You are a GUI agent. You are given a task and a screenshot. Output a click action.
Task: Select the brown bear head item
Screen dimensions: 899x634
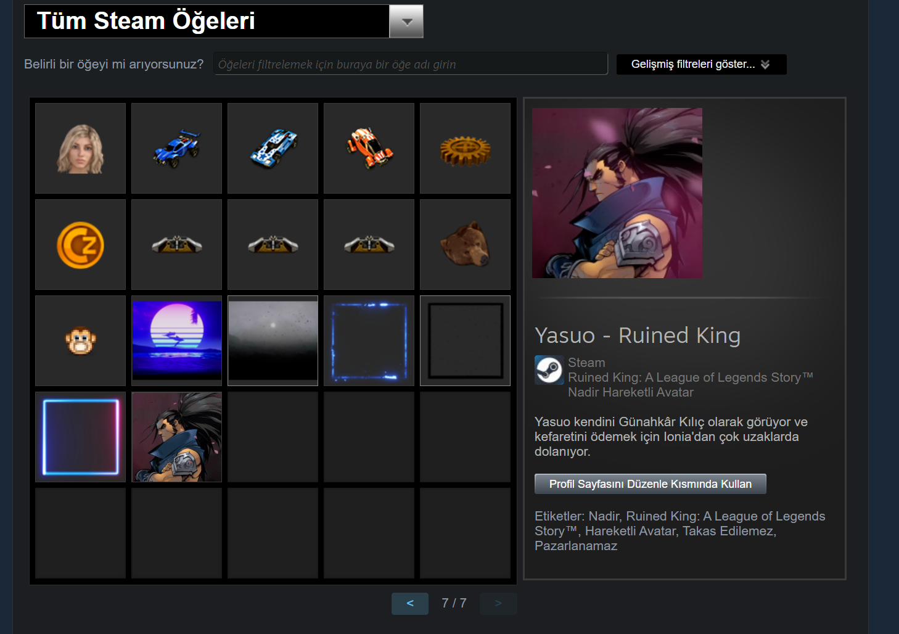tap(465, 244)
